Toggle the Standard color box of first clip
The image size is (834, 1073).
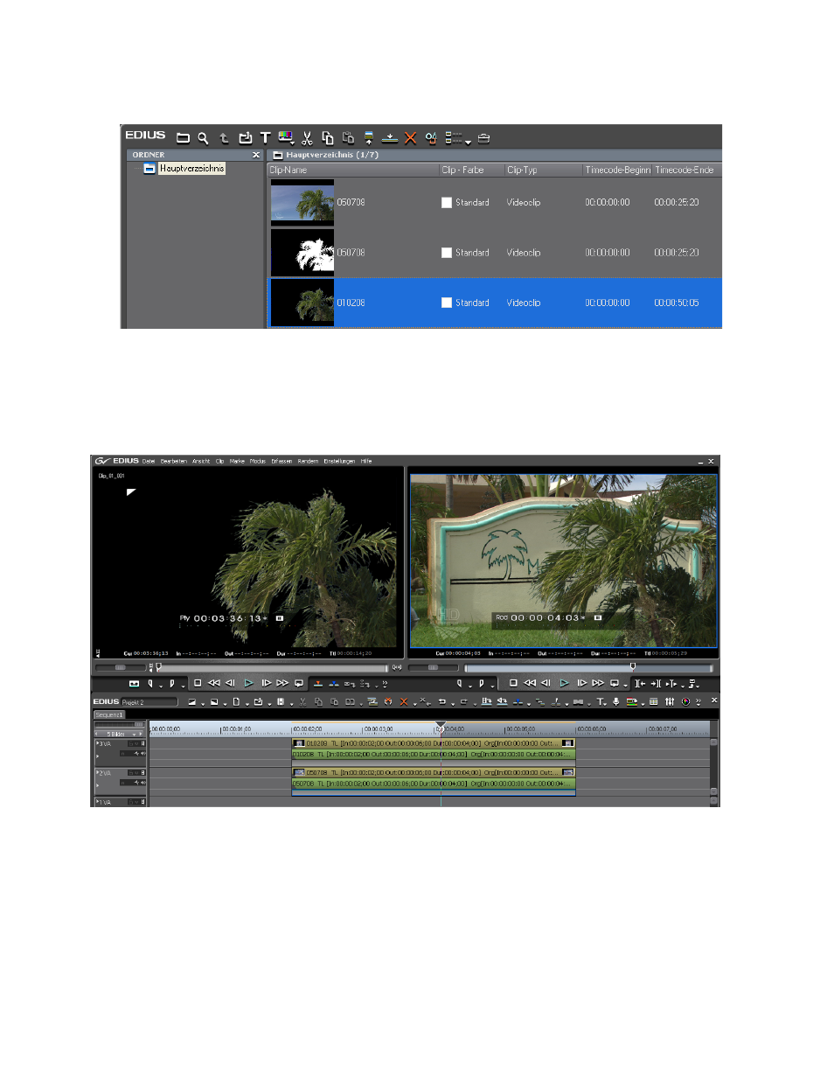[x=446, y=202]
